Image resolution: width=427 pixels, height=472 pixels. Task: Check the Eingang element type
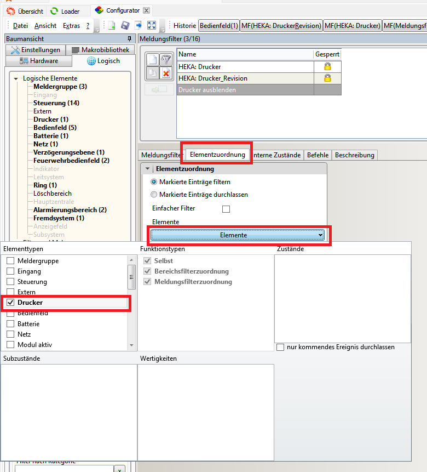pyautogui.click(x=10, y=271)
